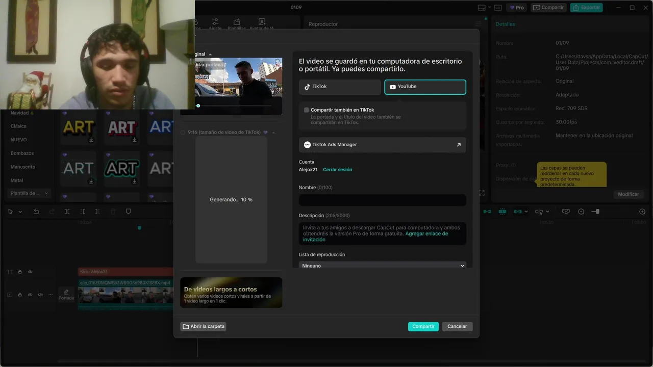Click the Cancelar button

(457, 326)
